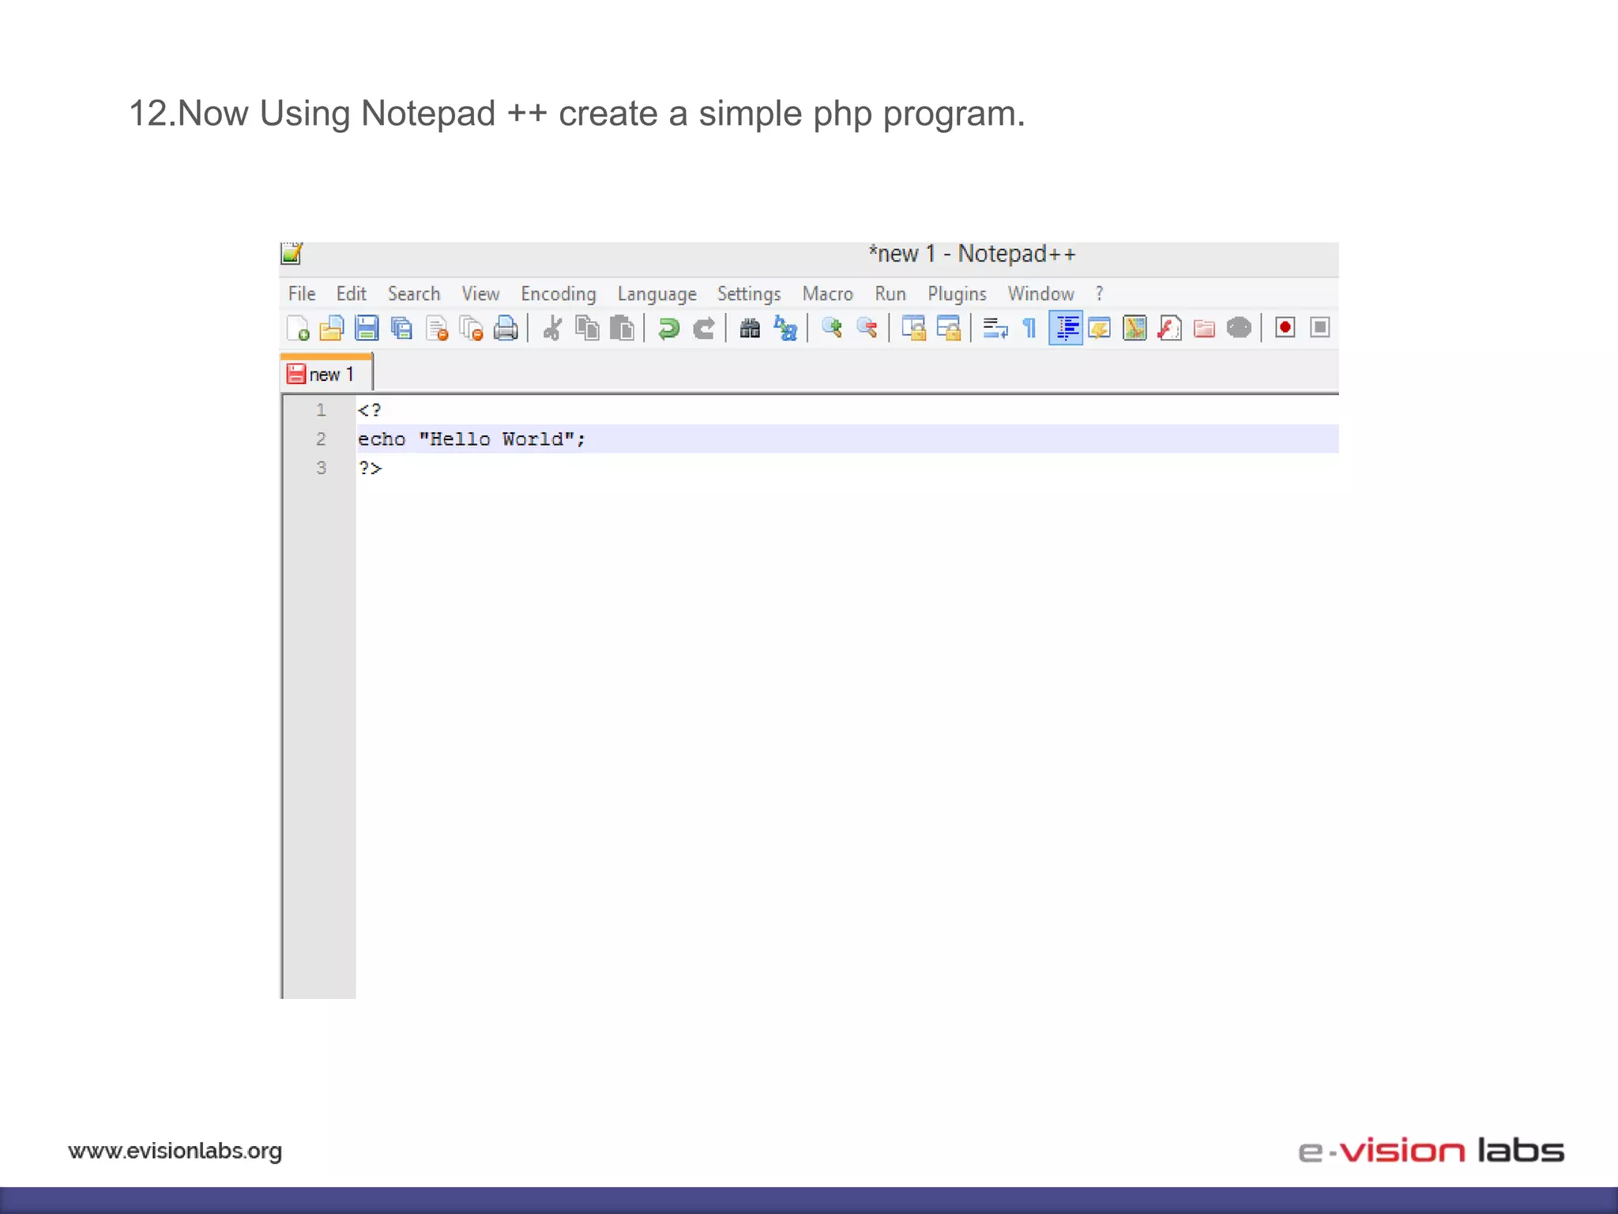Open the Plugins menu
The width and height of the screenshot is (1618, 1214).
click(x=957, y=294)
